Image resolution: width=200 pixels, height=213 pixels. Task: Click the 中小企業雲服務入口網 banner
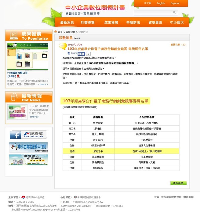point(28,147)
